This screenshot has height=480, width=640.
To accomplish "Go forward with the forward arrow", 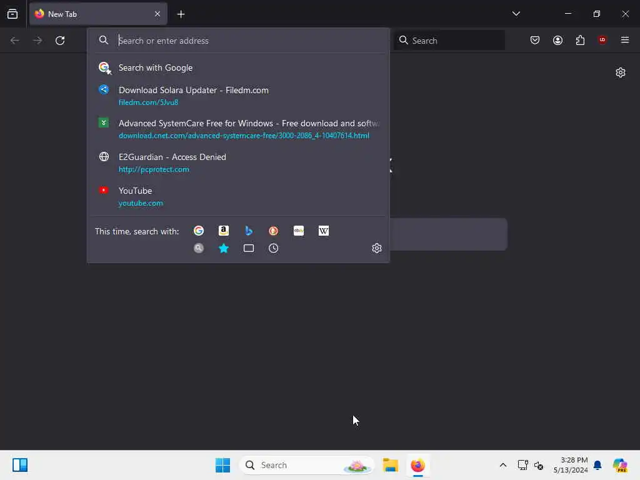I will coord(37,41).
